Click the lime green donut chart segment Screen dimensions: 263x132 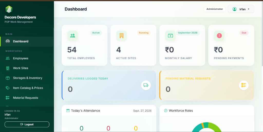tap(215, 127)
